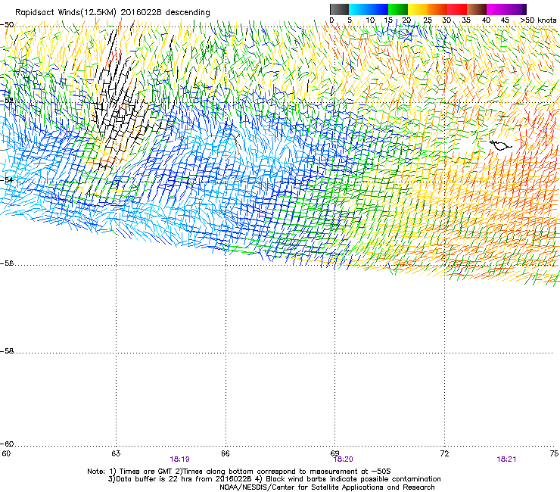Click the legend tick label '25'
The height and width of the screenshot is (492, 560).
click(427, 20)
